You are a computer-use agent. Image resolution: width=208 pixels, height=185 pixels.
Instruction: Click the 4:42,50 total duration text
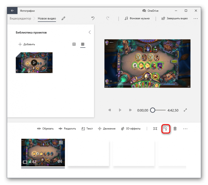173,110
